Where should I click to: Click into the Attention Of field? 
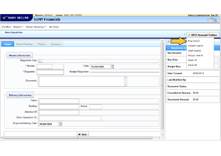click(x=59, y=112)
